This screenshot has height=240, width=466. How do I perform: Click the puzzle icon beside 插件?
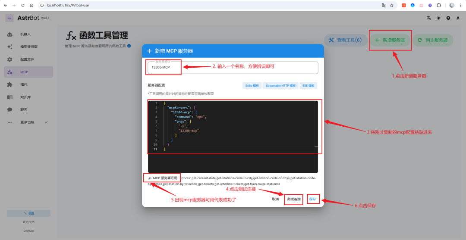click(x=10, y=84)
